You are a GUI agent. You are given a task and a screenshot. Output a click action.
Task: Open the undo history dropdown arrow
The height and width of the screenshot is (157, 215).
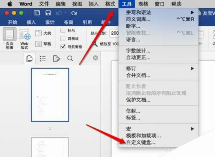(x=65, y=13)
